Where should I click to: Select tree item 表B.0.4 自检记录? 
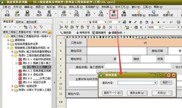click(33, 75)
